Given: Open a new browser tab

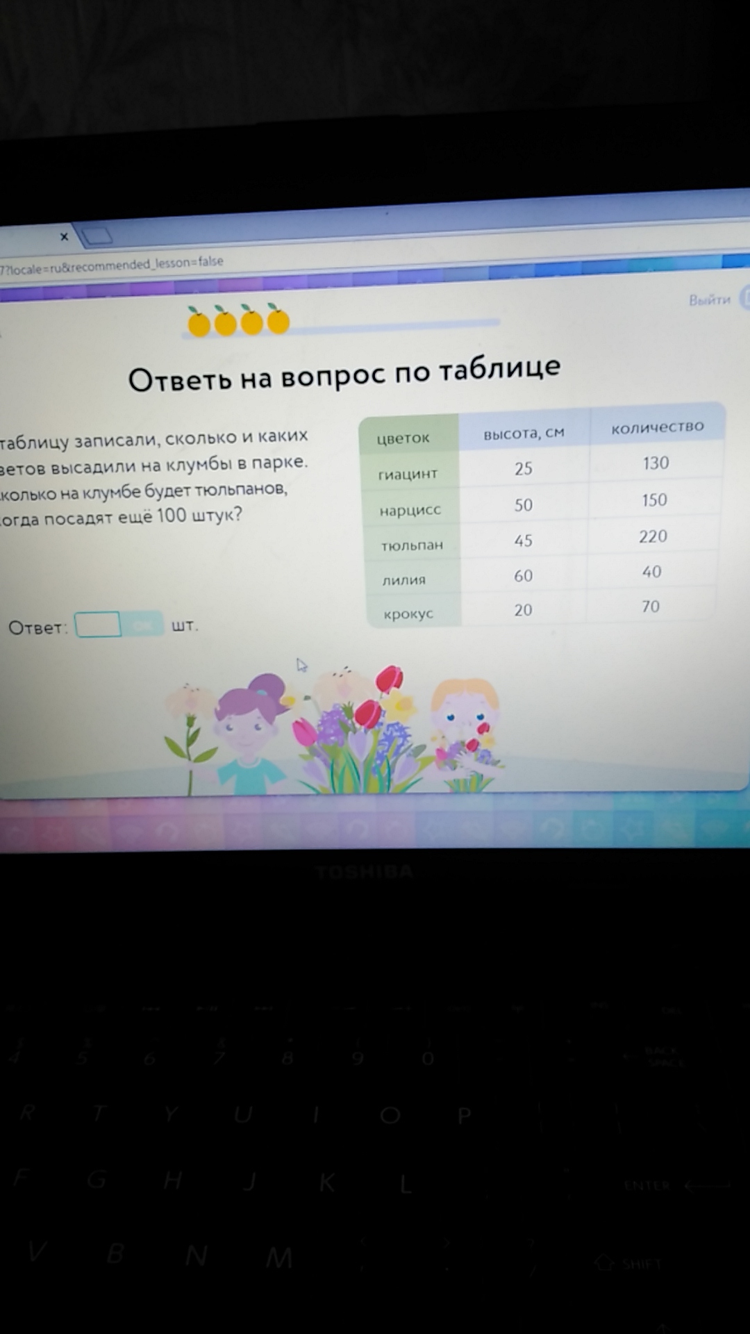Looking at the screenshot, I should [97, 236].
